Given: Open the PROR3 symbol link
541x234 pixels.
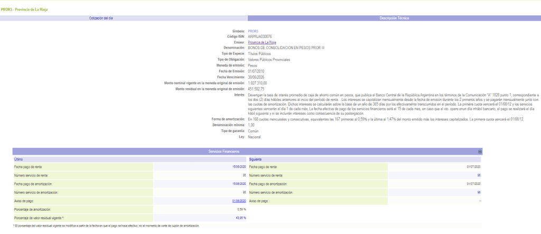Looking at the screenshot, I should (253, 31).
